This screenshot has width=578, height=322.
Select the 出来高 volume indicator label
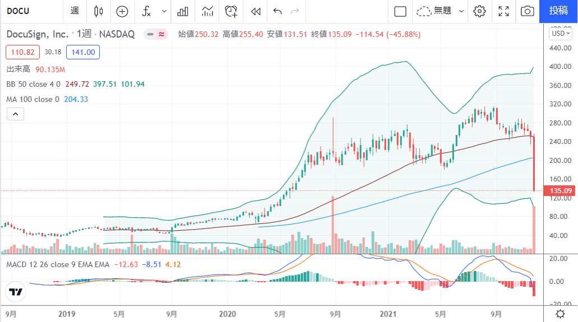pos(18,69)
